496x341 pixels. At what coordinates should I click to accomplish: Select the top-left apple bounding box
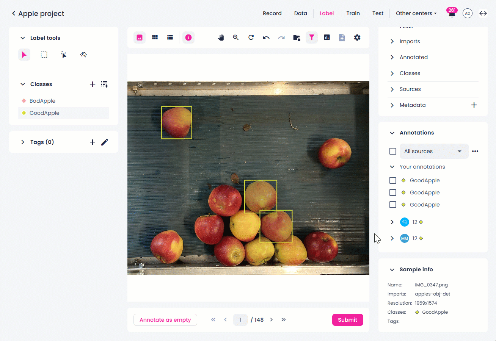click(x=177, y=122)
